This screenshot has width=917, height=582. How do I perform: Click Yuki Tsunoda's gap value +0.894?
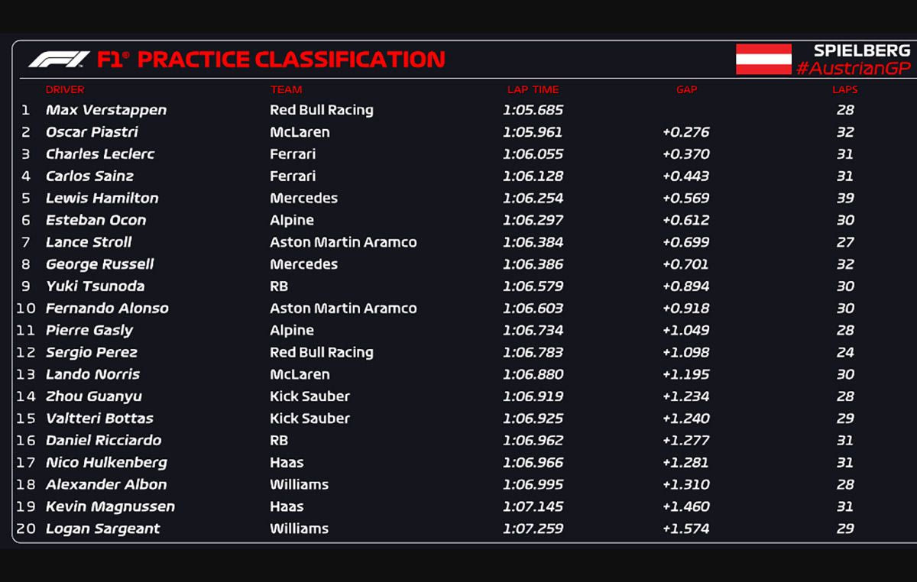point(686,286)
